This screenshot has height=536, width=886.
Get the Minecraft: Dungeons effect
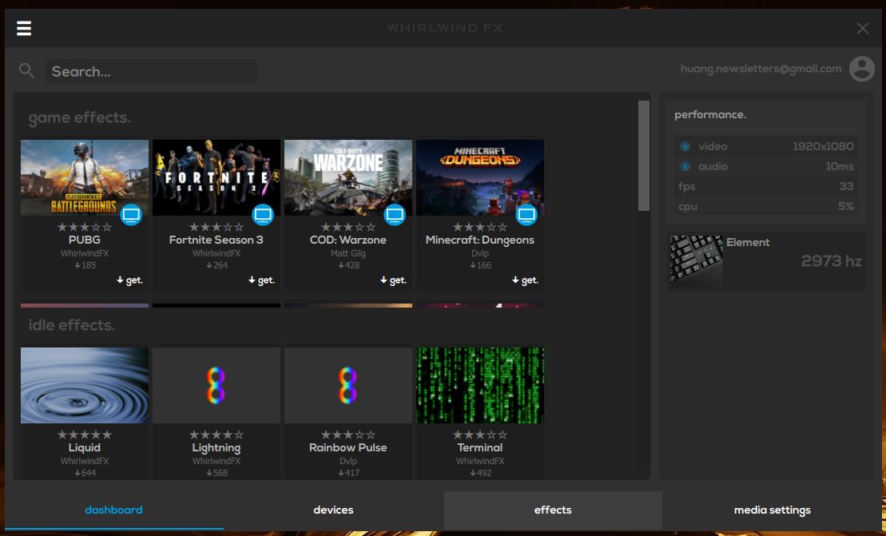524,280
